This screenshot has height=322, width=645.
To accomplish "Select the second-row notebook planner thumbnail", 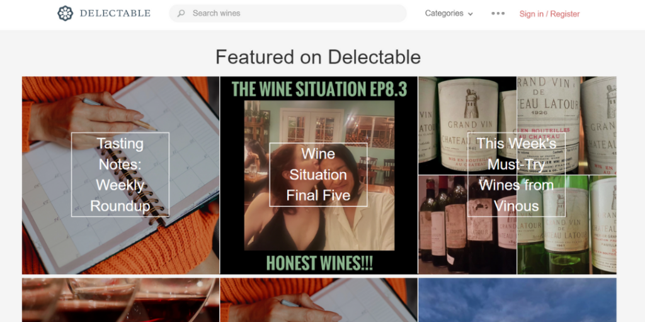I will point(319,300).
